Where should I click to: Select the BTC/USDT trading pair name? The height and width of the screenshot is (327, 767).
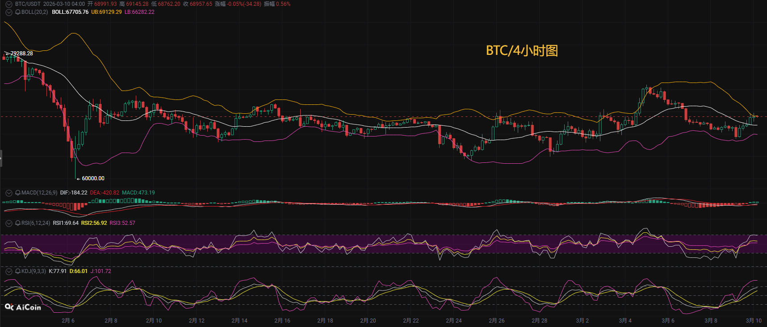tap(28, 4)
